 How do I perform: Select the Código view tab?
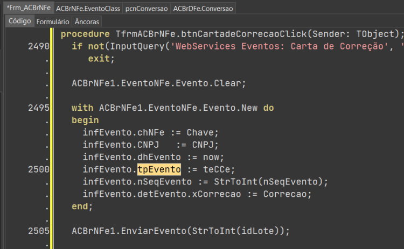19,21
